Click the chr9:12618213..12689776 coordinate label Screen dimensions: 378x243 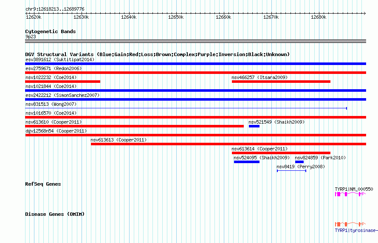55,9
